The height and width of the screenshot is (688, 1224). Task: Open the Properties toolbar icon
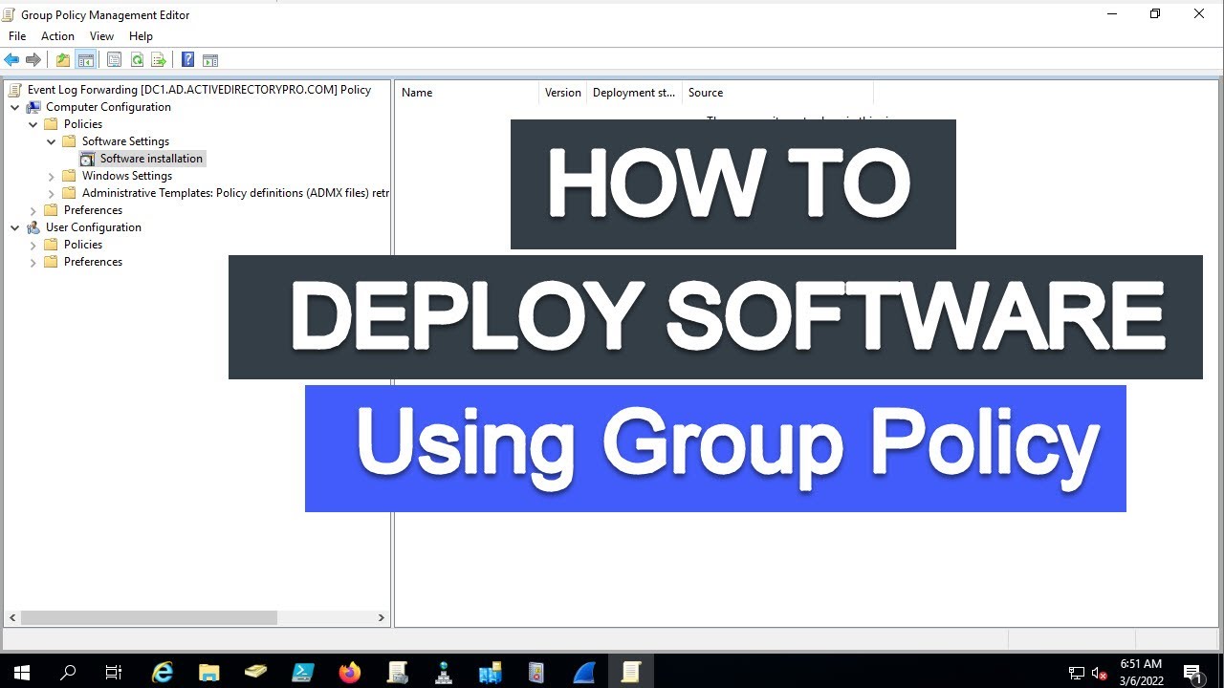click(114, 60)
